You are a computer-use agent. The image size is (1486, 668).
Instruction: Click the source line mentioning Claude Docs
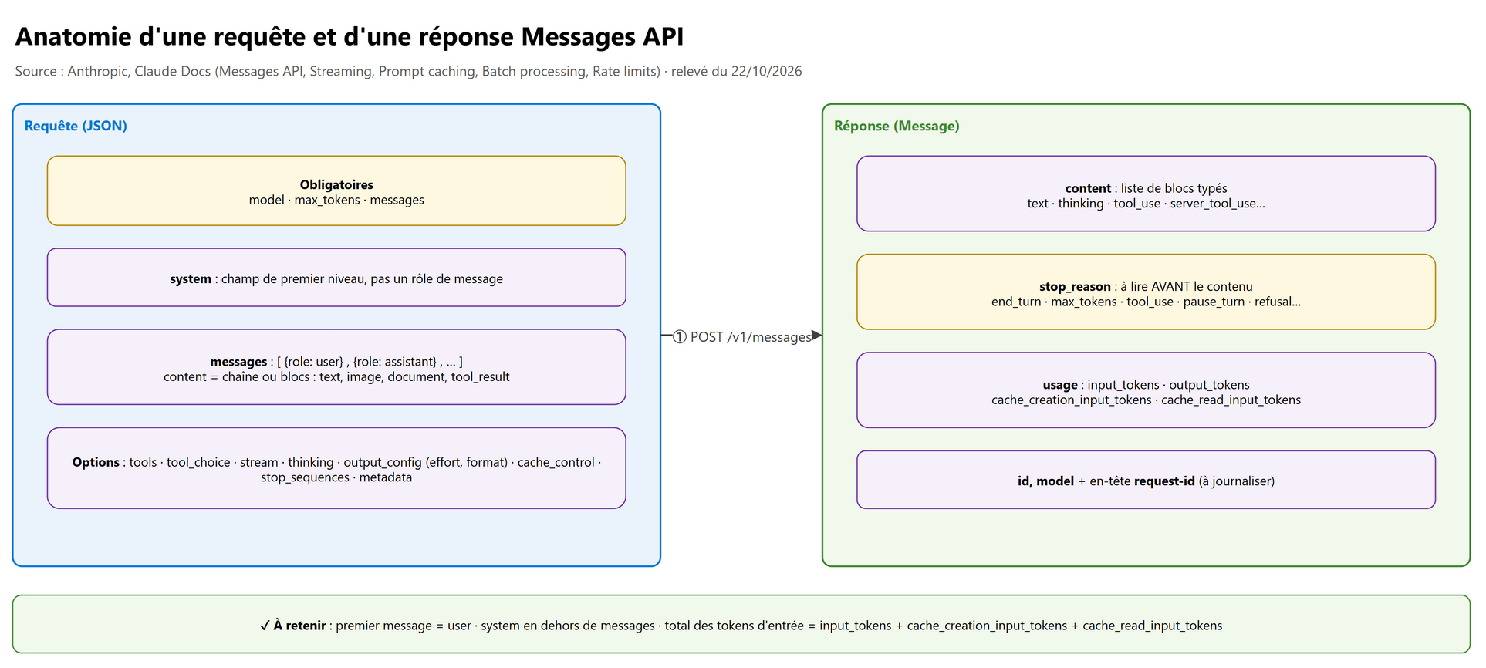(408, 71)
